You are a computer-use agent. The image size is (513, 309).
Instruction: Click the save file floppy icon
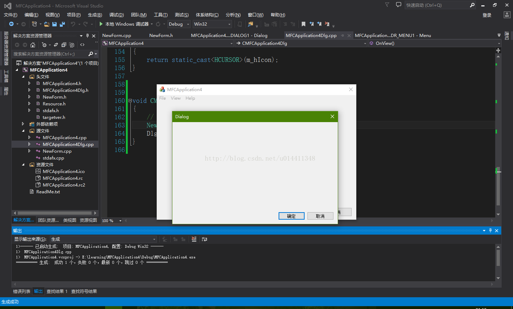coord(55,24)
